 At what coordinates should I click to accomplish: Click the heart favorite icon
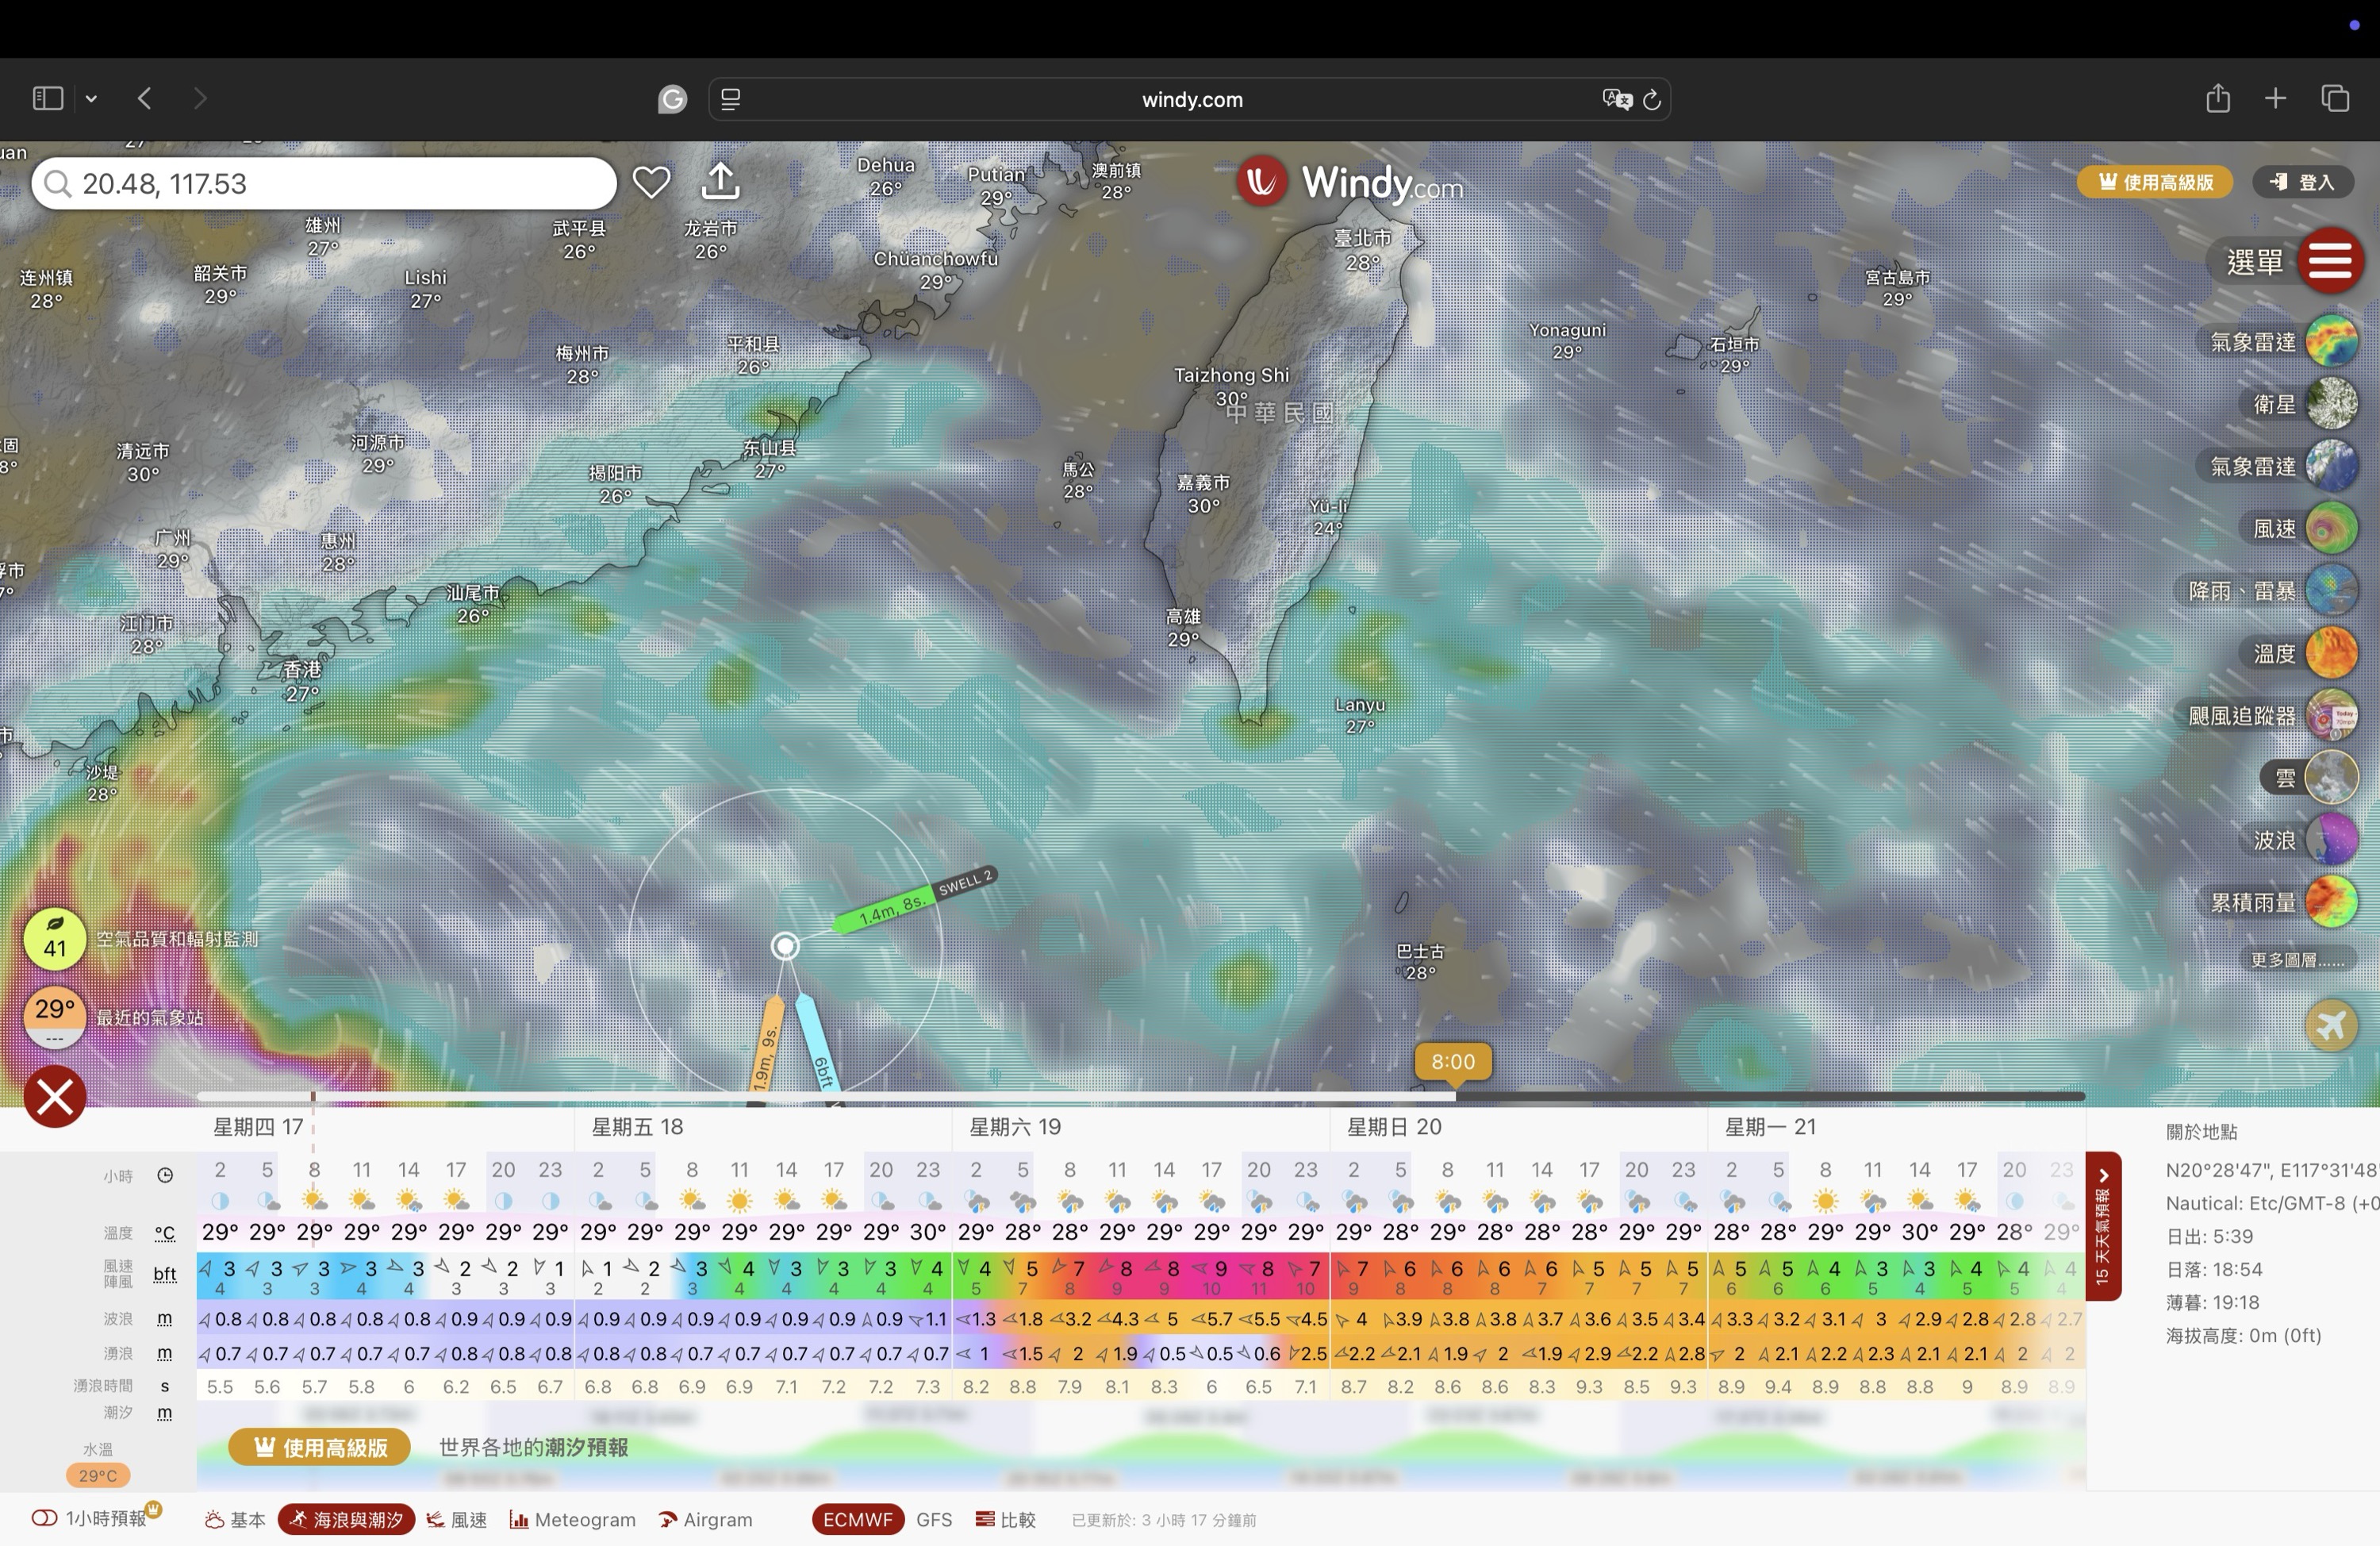(x=651, y=183)
